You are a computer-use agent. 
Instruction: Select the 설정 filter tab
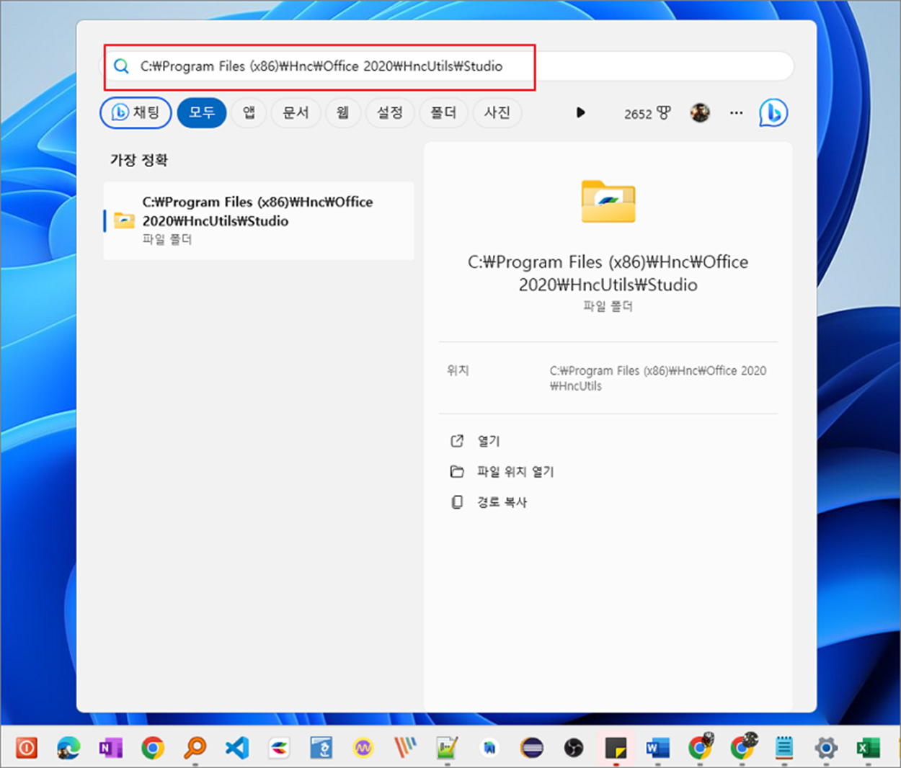390,112
